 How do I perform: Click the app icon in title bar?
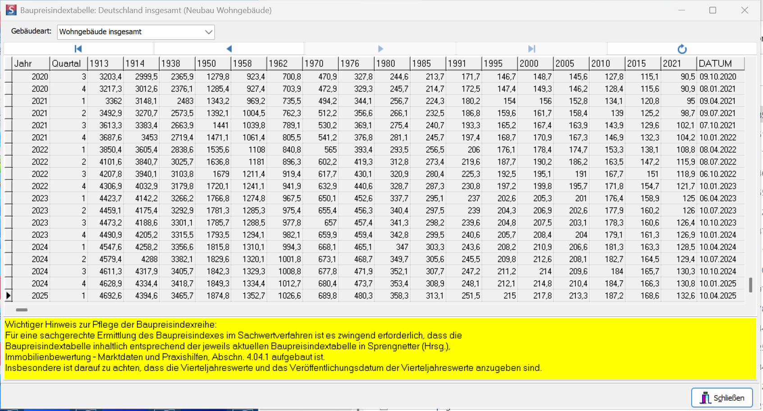point(11,10)
